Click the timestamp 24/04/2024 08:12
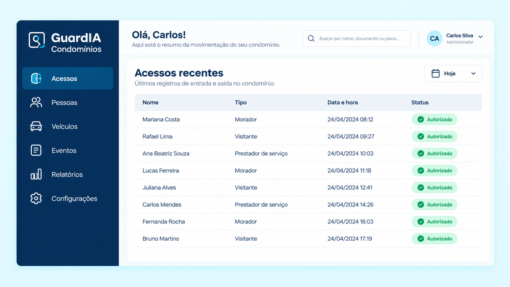The height and width of the screenshot is (287, 510). 350,119
